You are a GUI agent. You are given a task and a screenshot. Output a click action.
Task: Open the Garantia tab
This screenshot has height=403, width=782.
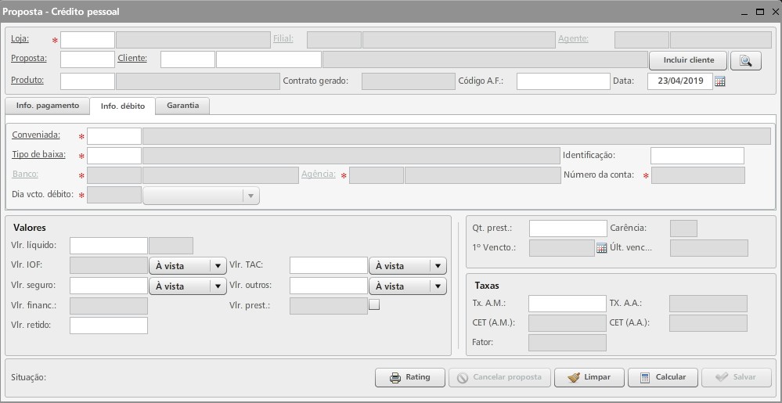tap(182, 106)
